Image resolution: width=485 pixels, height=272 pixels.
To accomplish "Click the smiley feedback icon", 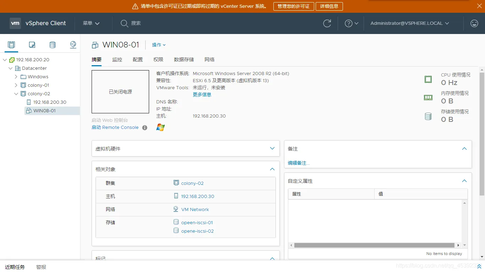I will [x=474, y=23].
